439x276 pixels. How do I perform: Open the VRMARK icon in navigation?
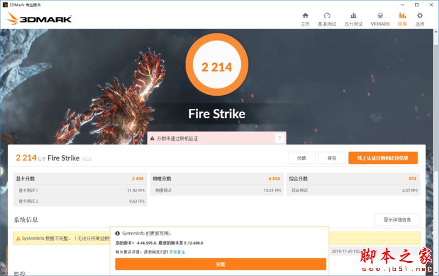pos(380,16)
